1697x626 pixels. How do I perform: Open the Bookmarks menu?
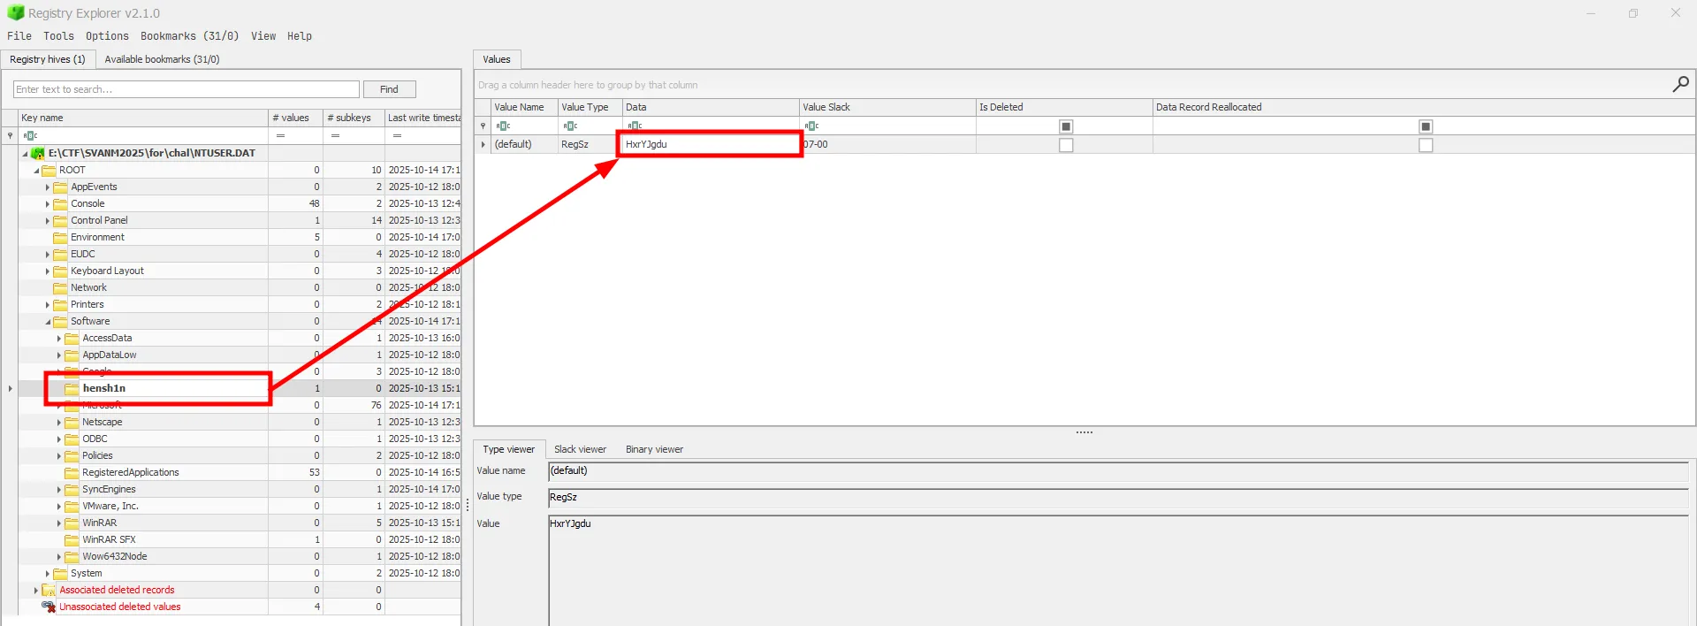click(189, 36)
